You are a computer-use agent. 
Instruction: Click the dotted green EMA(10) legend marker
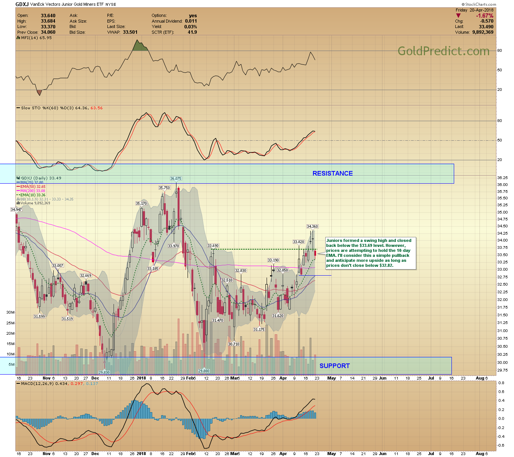(18, 195)
